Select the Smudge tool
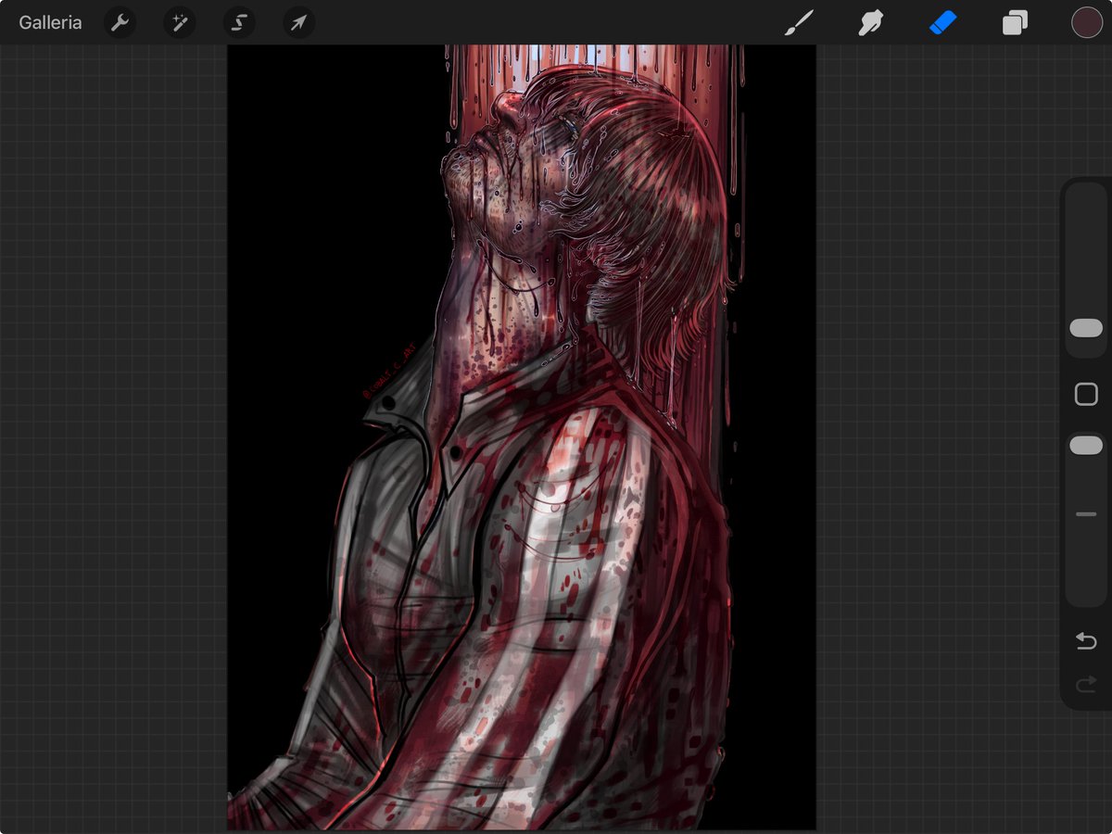Viewport: 1112px width, 834px height. tap(870, 22)
